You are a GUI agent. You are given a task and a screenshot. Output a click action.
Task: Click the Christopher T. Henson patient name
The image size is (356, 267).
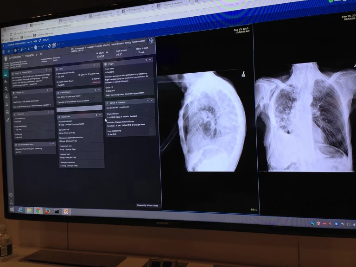21,56
